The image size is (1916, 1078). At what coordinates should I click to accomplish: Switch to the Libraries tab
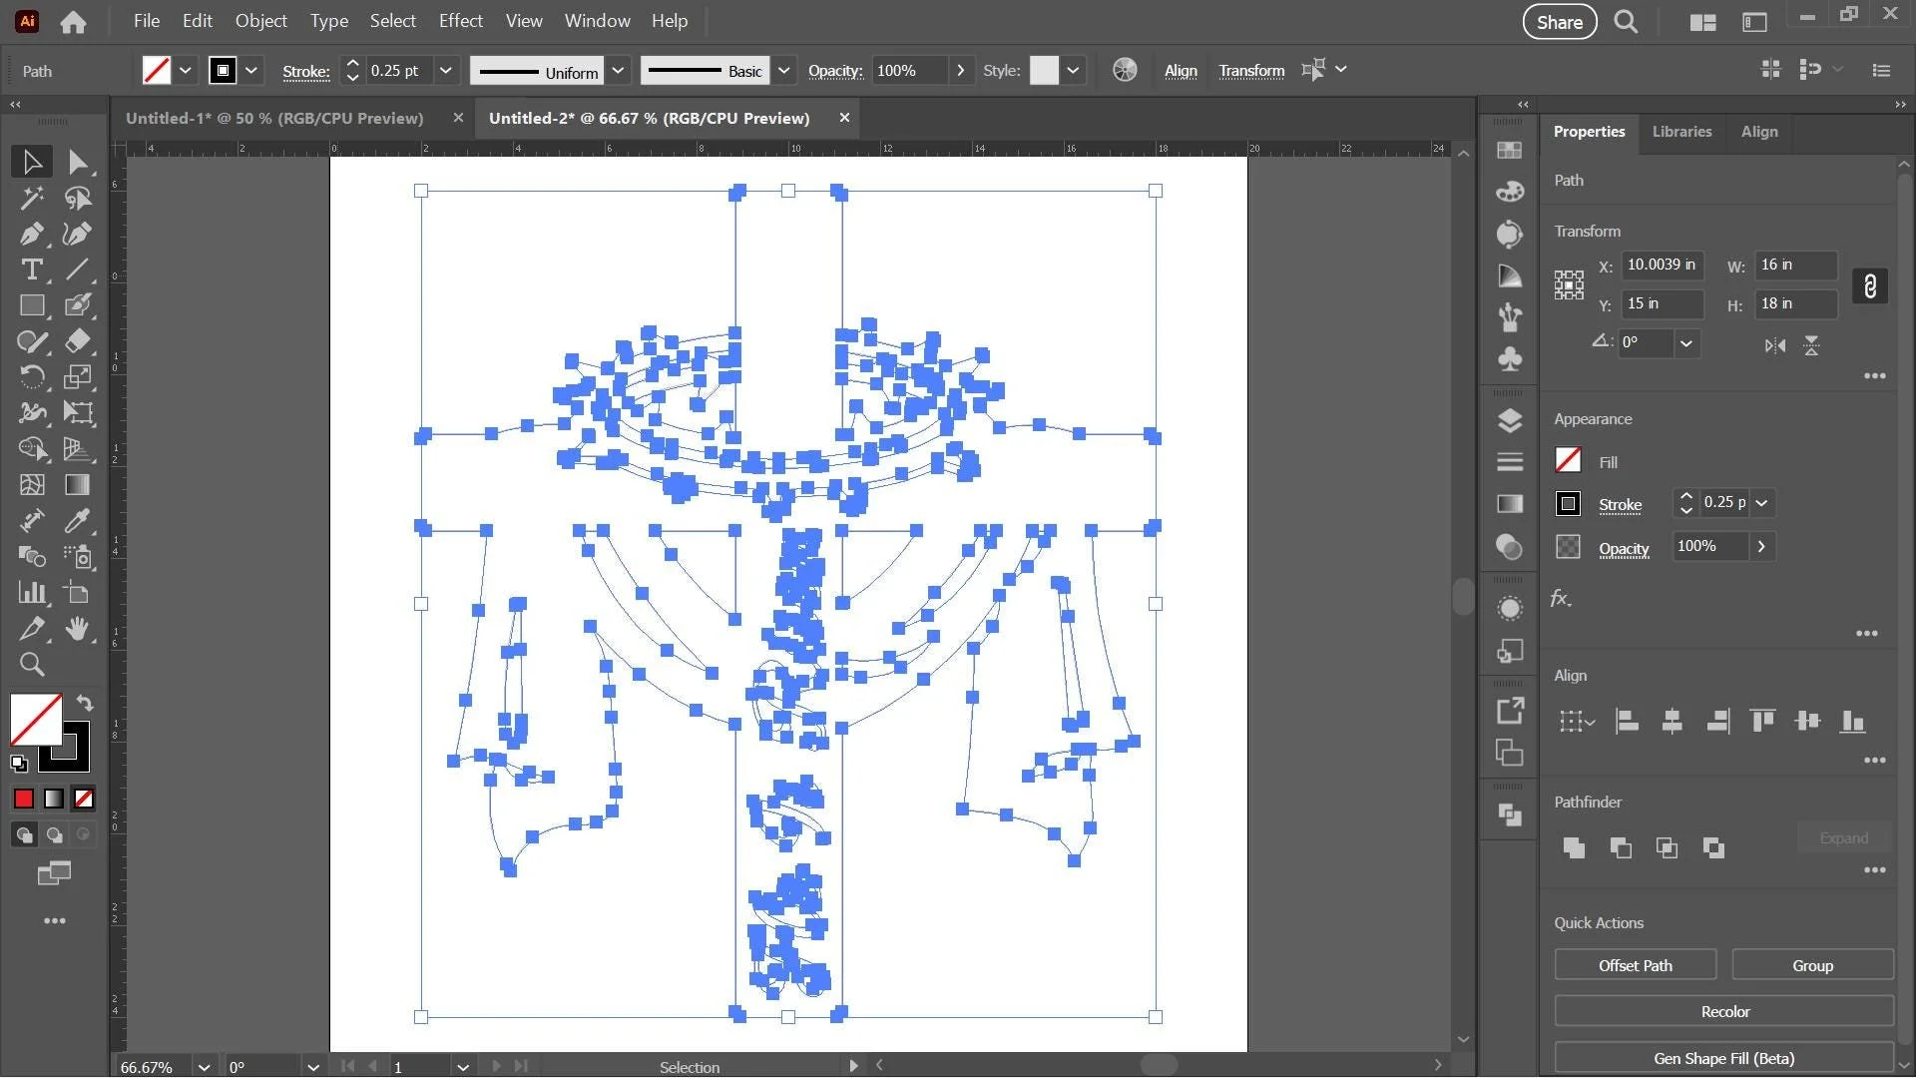click(x=1680, y=132)
